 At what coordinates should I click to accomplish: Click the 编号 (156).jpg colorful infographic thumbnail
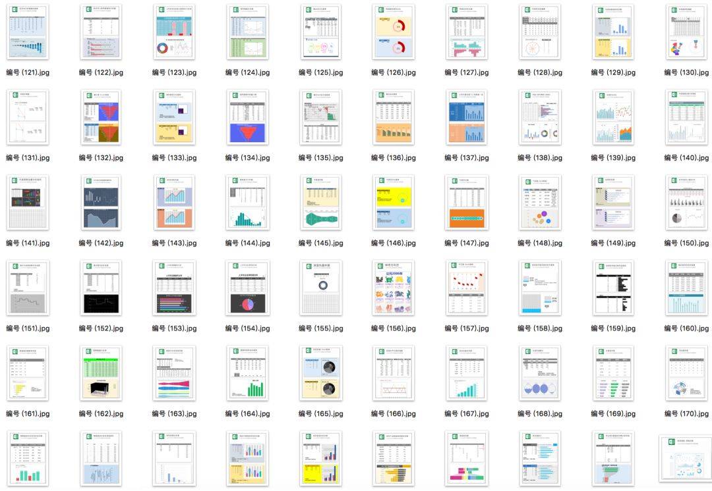393,288
